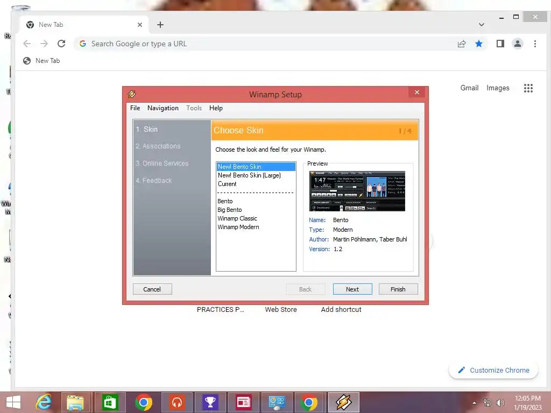Open the Tools menu in Winamp Setup
Screen dimensions: 551x413
[194, 108]
